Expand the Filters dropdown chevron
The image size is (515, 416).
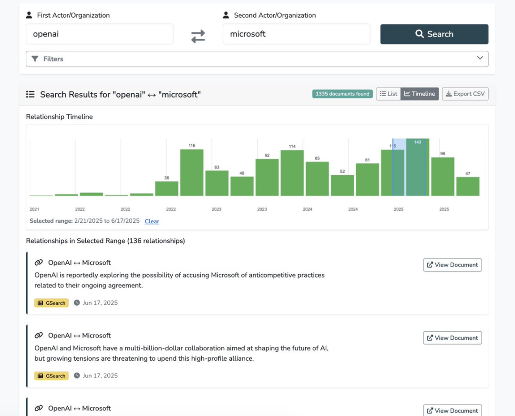pos(480,58)
